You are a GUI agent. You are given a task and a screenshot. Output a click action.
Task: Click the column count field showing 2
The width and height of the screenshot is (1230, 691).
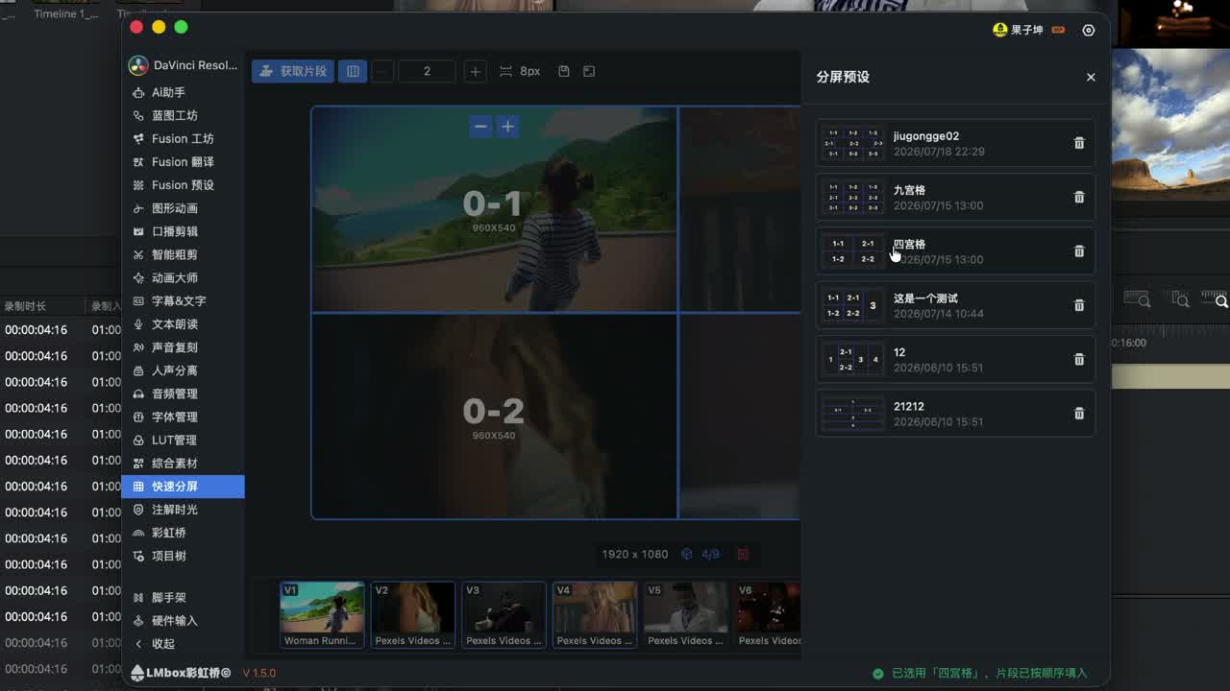click(x=427, y=71)
